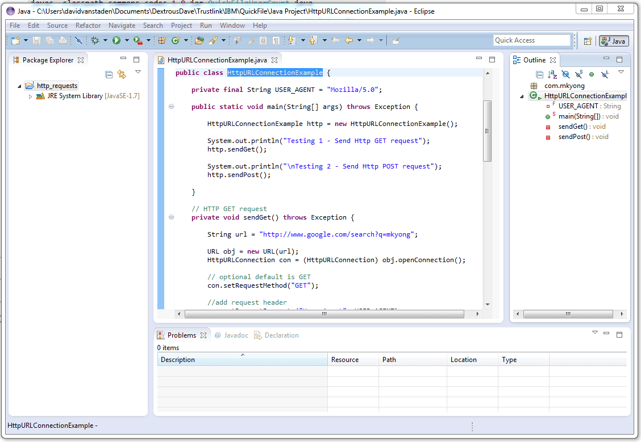Image resolution: width=641 pixels, height=442 pixels.
Task: Click the Print toolbar icon
Action: (x=63, y=40)
